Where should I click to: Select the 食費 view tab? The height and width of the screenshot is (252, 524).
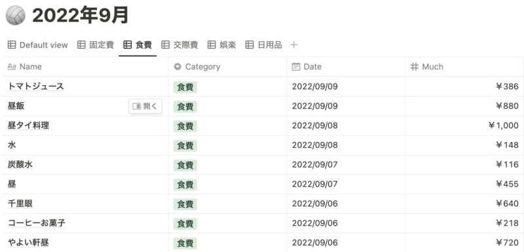point(138,45)
